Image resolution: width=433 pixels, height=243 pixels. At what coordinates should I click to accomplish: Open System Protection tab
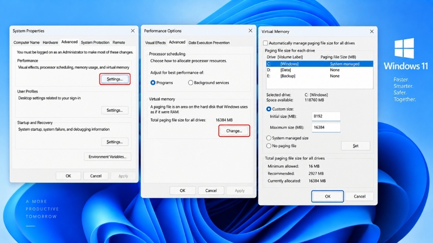[95, 42]
